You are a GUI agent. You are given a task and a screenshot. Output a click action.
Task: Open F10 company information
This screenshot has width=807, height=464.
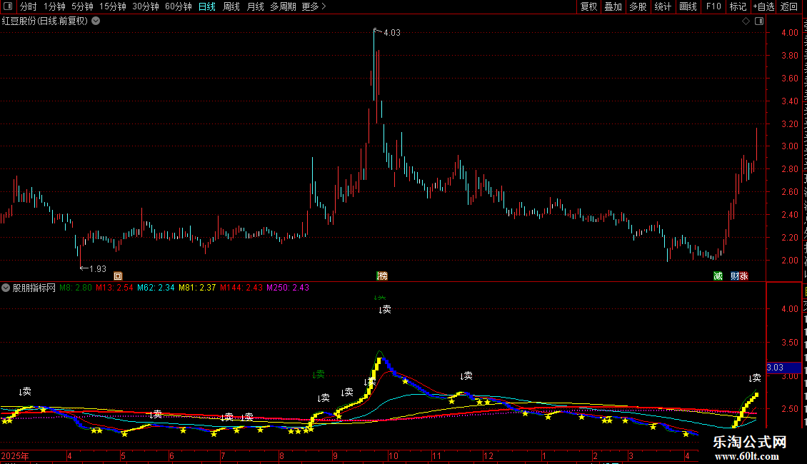[713, 6]
